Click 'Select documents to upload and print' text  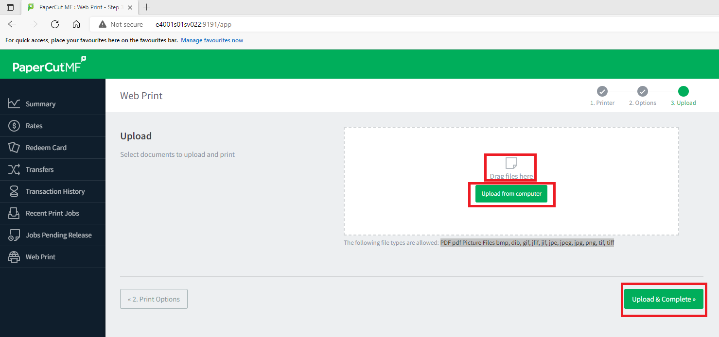(177, 154)
